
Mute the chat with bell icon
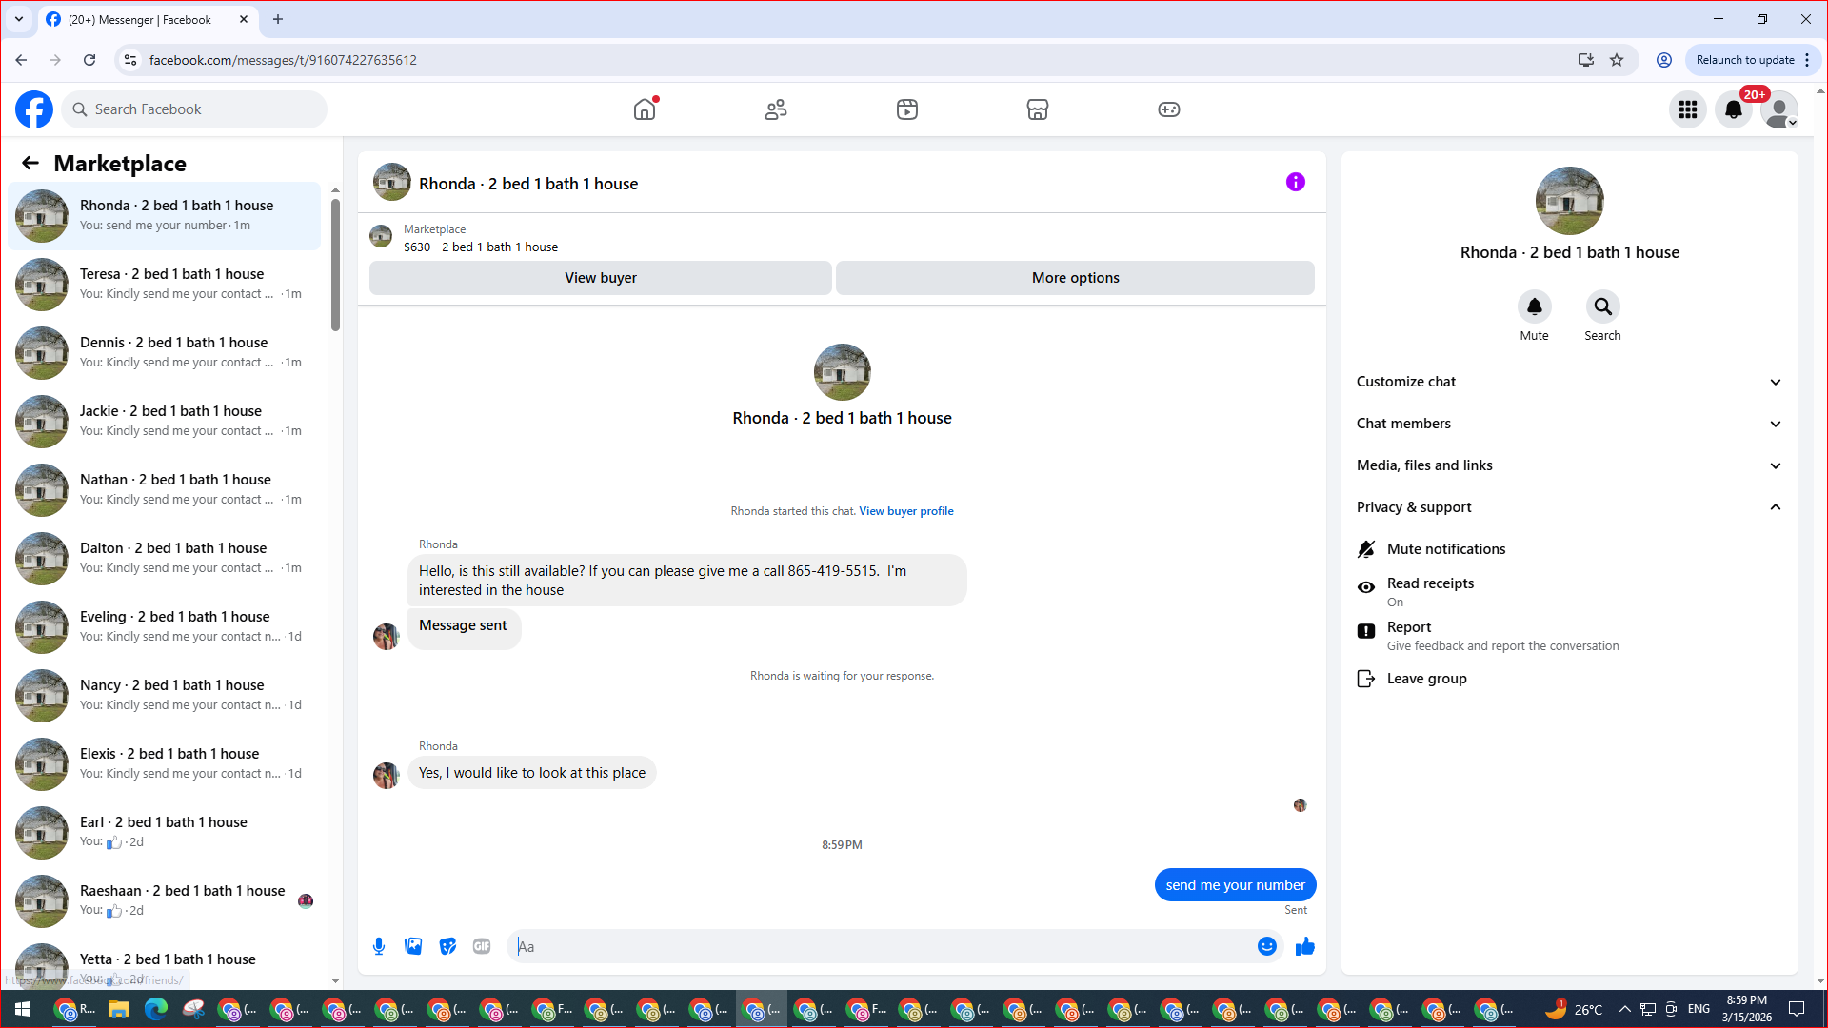click(1535, 306)
